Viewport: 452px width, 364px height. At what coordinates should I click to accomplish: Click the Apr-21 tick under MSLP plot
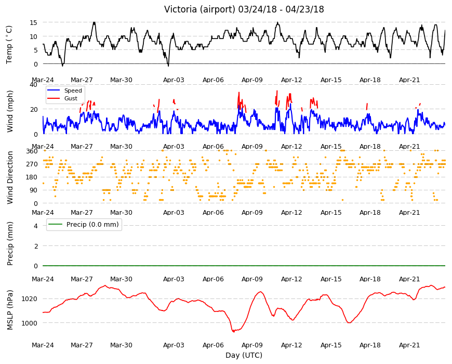tap(409, 345)
